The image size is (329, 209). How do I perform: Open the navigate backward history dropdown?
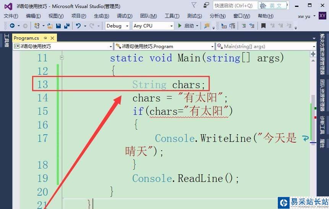click(x=18, y=26)
